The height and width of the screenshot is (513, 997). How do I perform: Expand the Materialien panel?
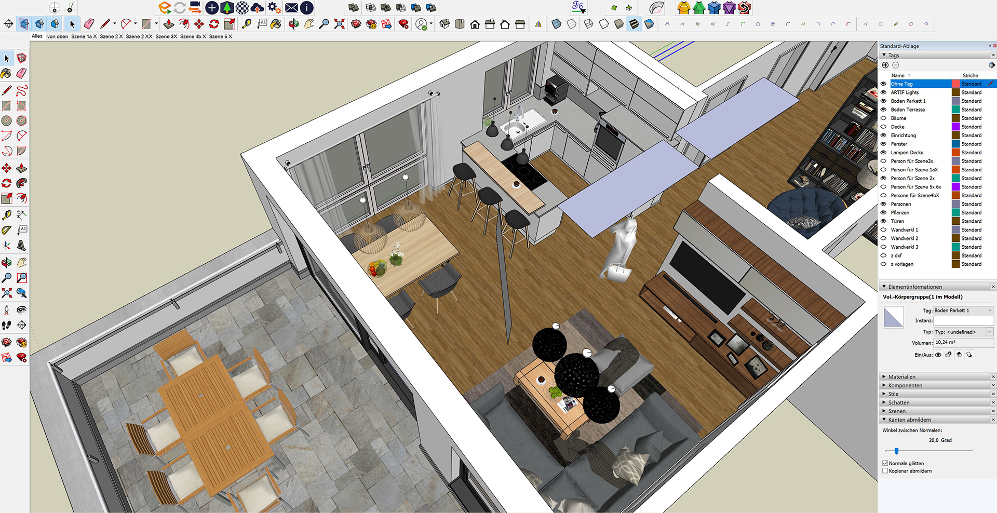pos(902,377)
